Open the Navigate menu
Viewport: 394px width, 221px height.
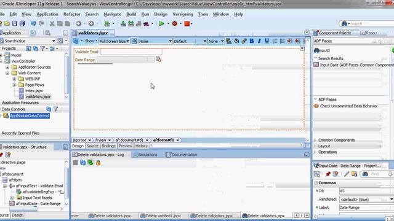(x=112, y=14)
